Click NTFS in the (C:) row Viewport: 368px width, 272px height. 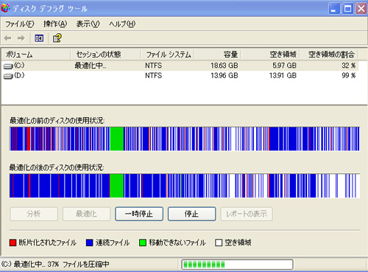[154, 66]
